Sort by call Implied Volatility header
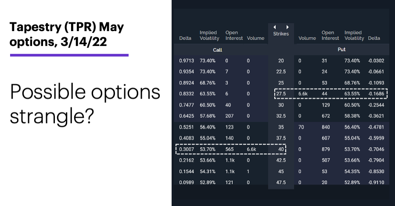Viewport: 395px width, 206px height. coord(209,36)
